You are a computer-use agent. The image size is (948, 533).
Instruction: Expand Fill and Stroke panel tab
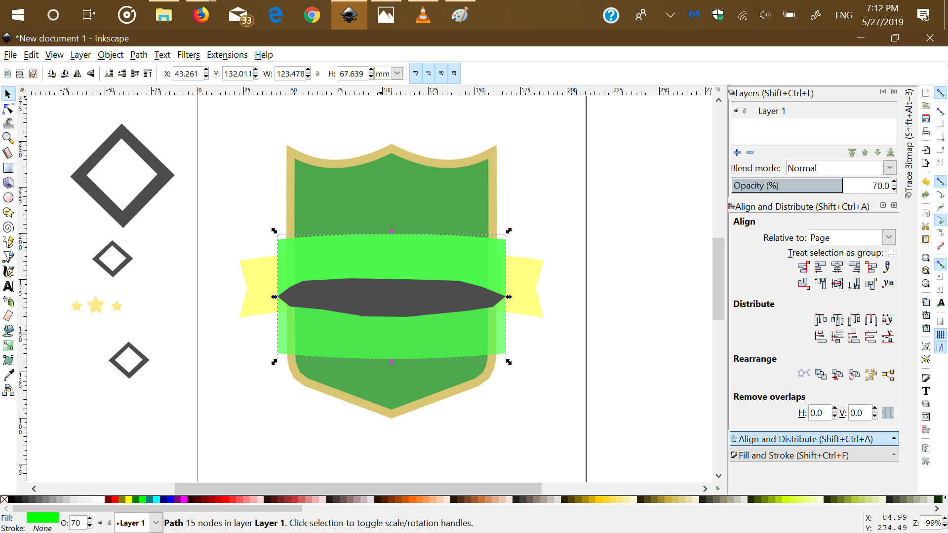coord(814,455)
